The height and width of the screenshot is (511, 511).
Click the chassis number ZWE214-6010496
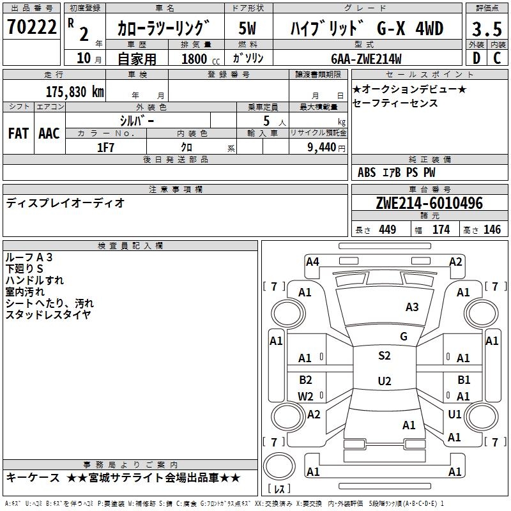point(430,203)
